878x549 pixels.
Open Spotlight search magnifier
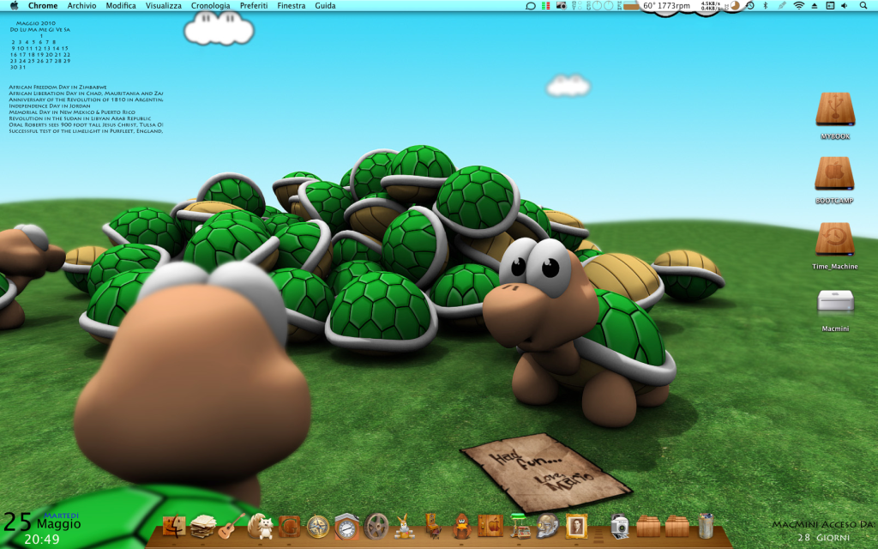tap(863, 6)
